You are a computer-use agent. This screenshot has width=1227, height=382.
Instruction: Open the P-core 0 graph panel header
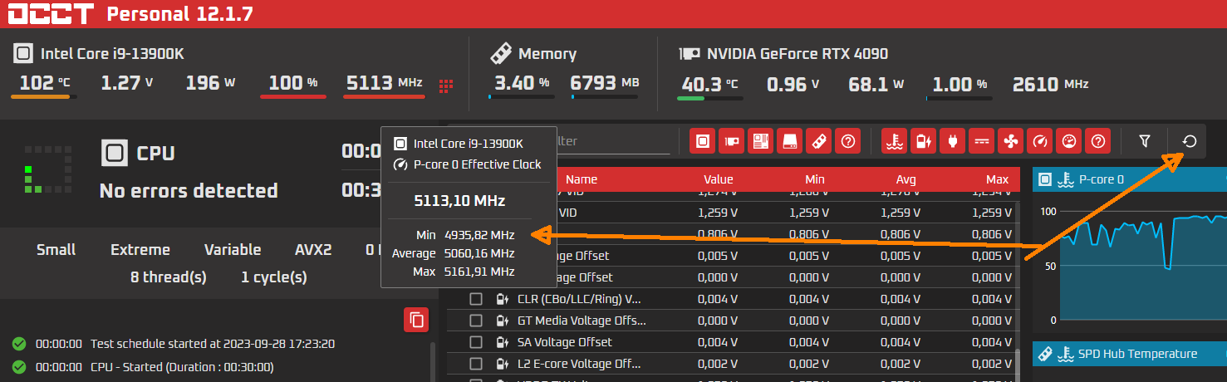1130,179
